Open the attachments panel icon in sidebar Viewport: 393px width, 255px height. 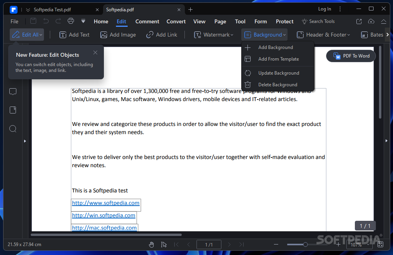pos(13,110)
